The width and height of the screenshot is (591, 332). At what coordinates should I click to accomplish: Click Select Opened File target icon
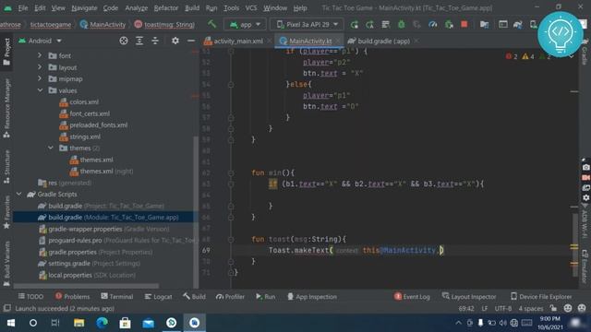click(x=124, y=41)
